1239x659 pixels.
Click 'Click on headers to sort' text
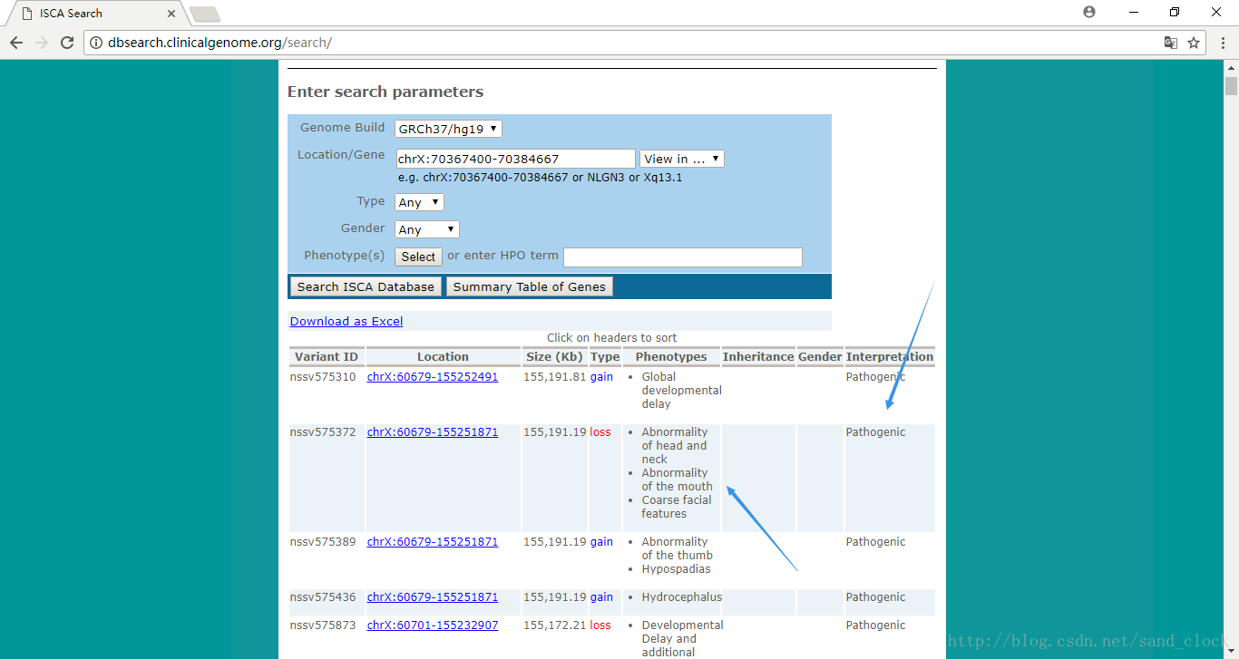(x=612, y=338)
